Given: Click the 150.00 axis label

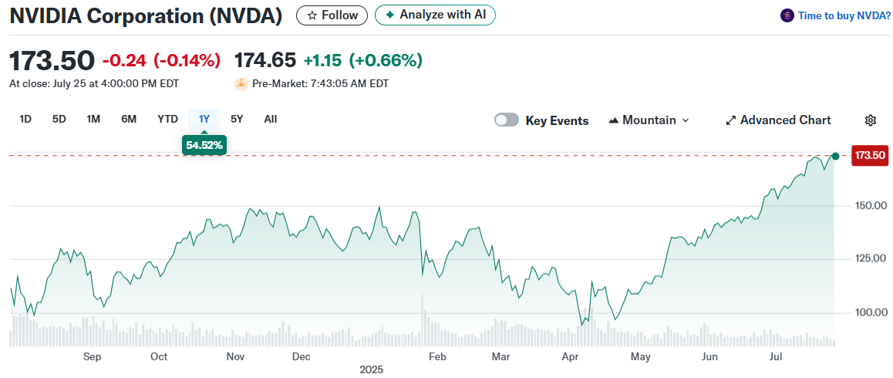Looking at the screenshot, I should pyautogui.click(x=869, y=205).
